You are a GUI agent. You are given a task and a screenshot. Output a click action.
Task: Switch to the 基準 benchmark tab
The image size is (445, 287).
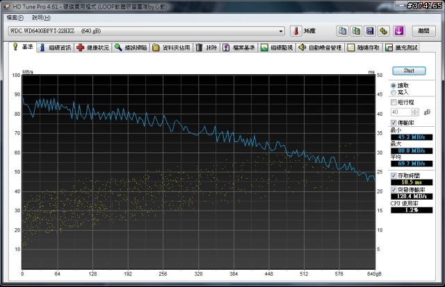23,46
